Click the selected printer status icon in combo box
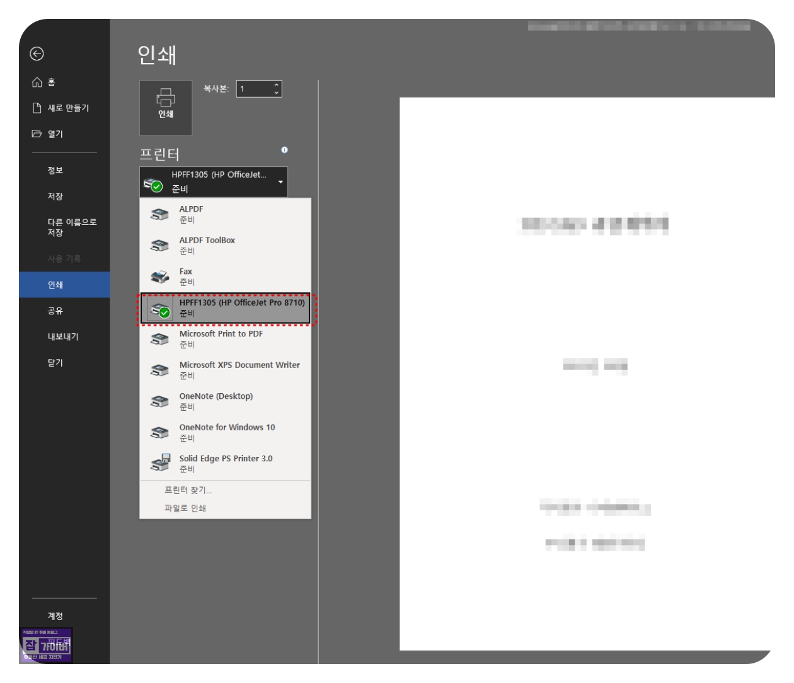The image size is (794, 683). (x=153, y=184)
